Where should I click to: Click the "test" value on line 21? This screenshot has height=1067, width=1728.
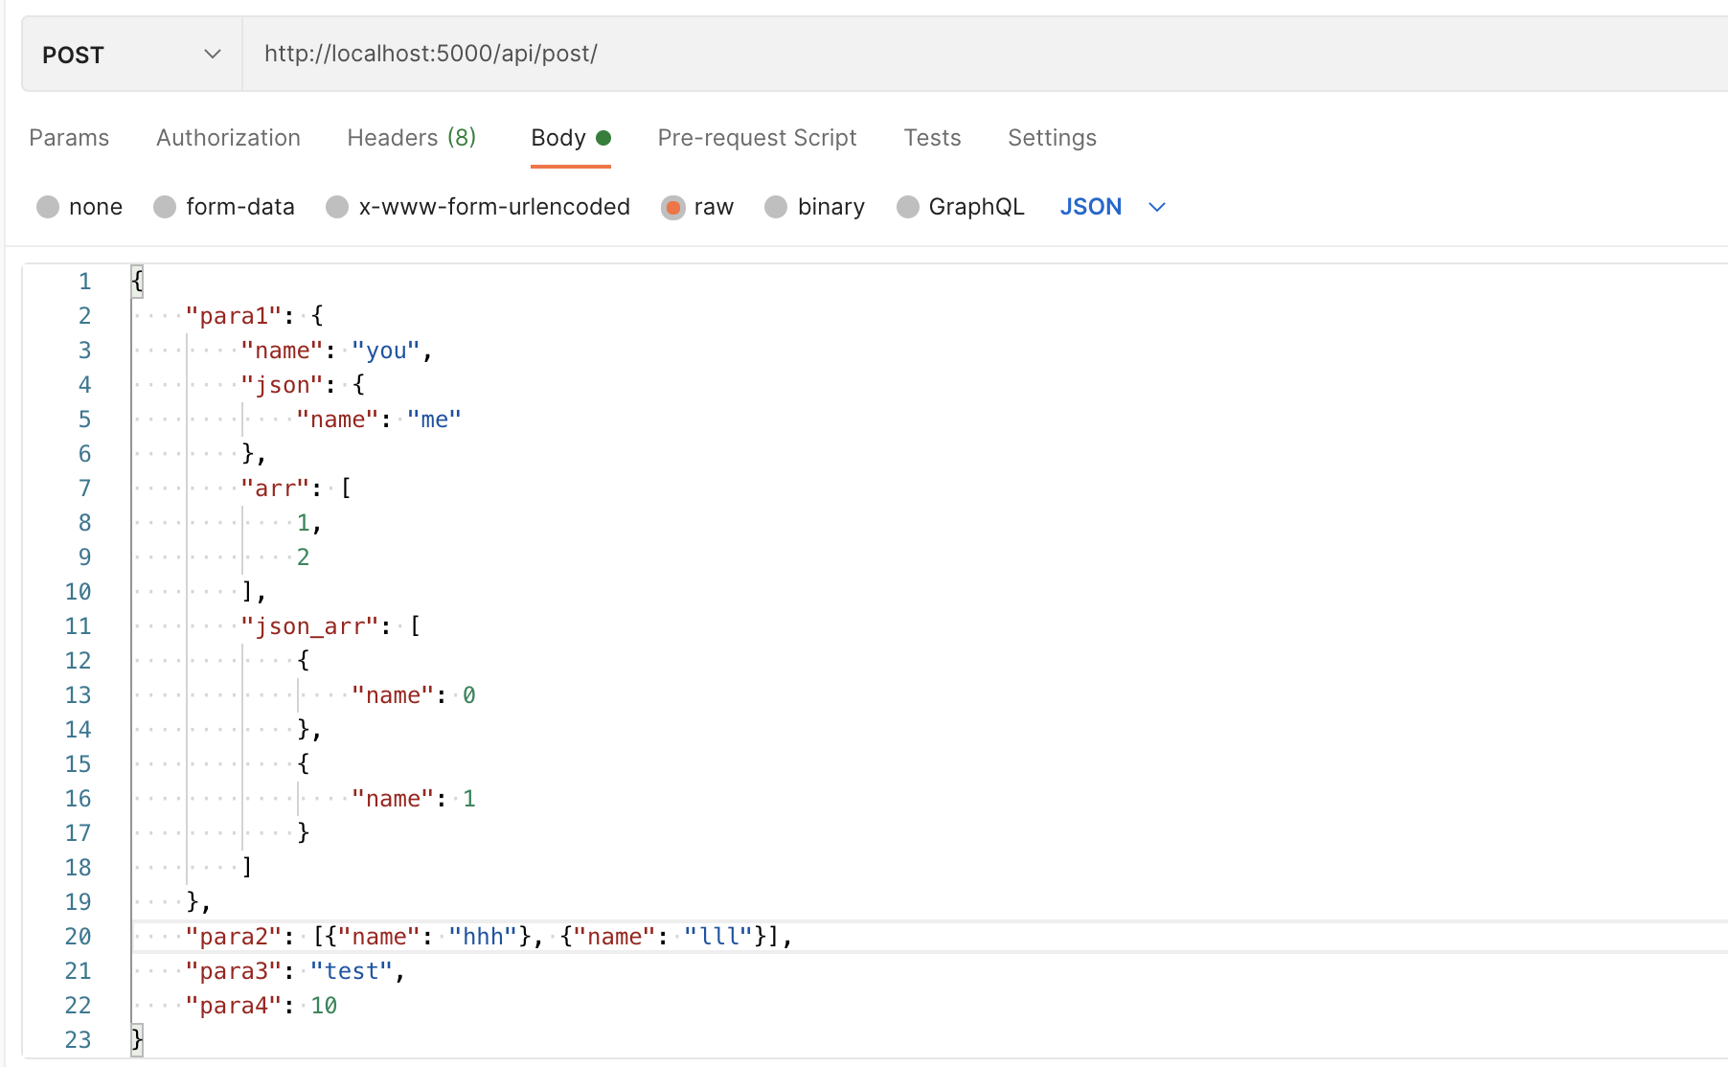[x=352, y=971]
